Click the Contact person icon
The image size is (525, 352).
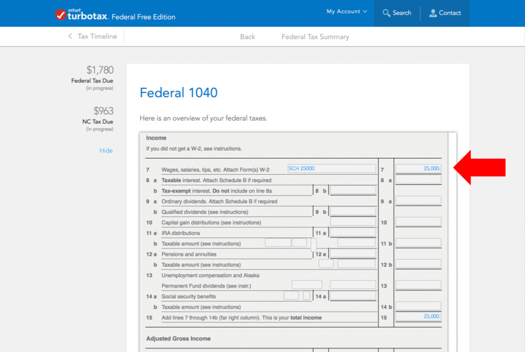[433, 13]
